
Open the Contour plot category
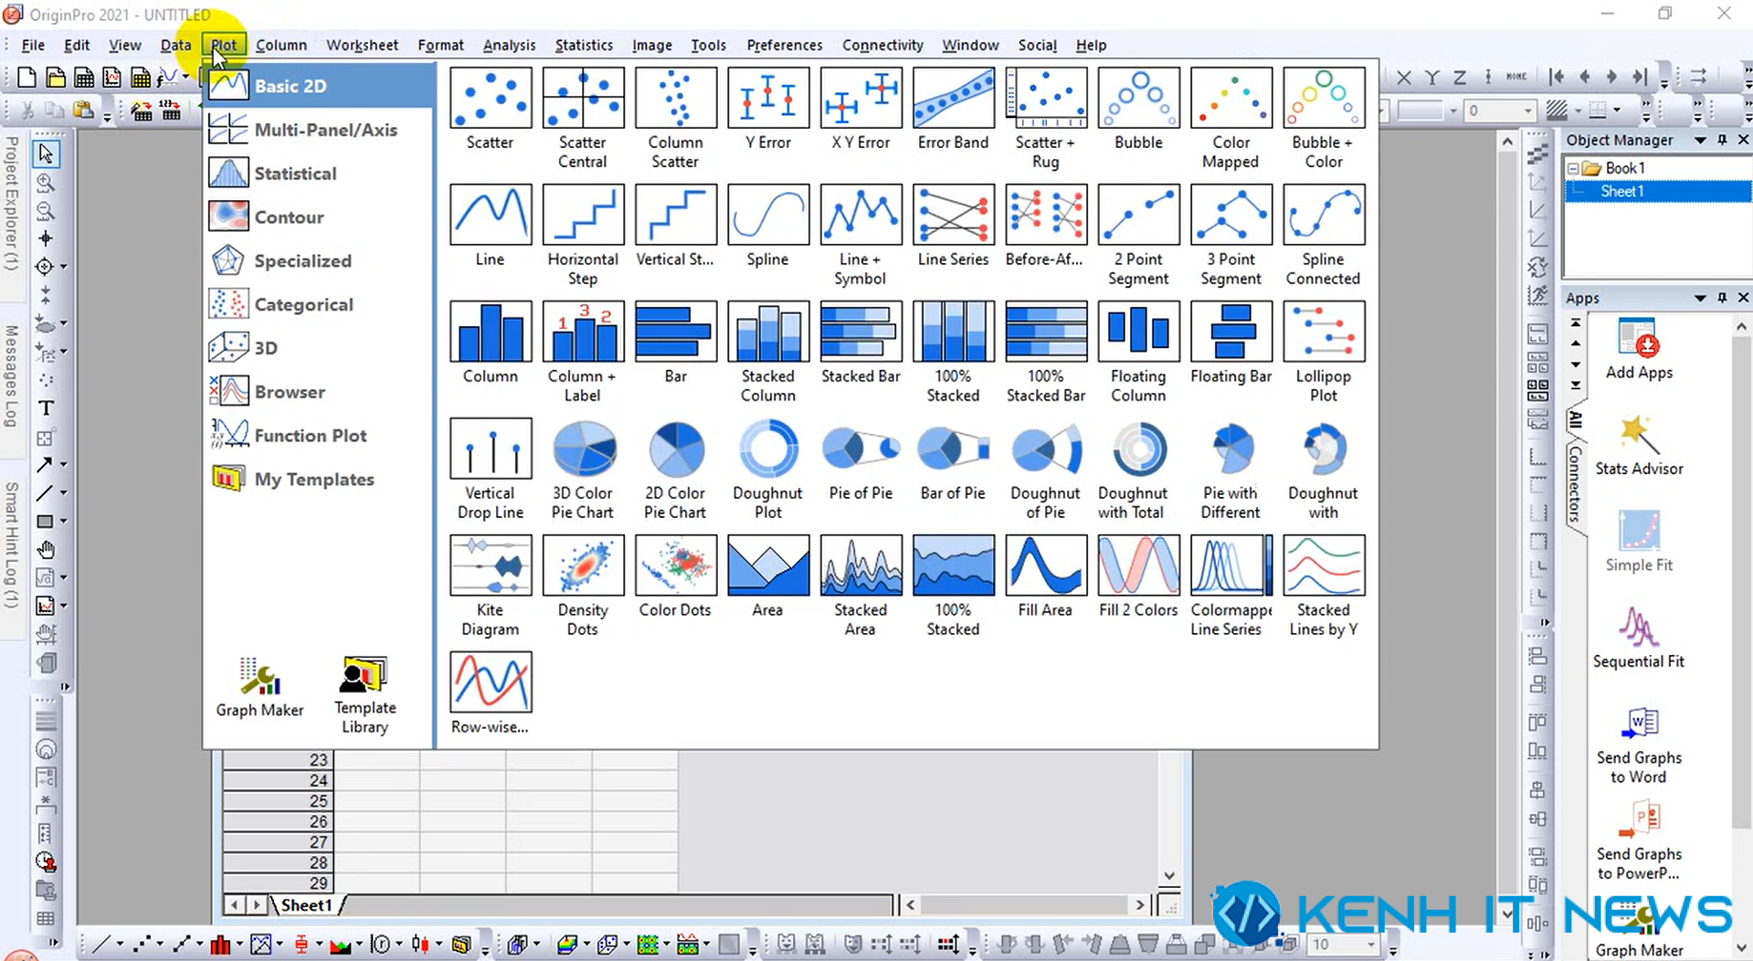tap(318, 217)
